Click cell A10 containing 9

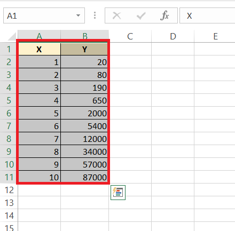[x=40, y=164]
